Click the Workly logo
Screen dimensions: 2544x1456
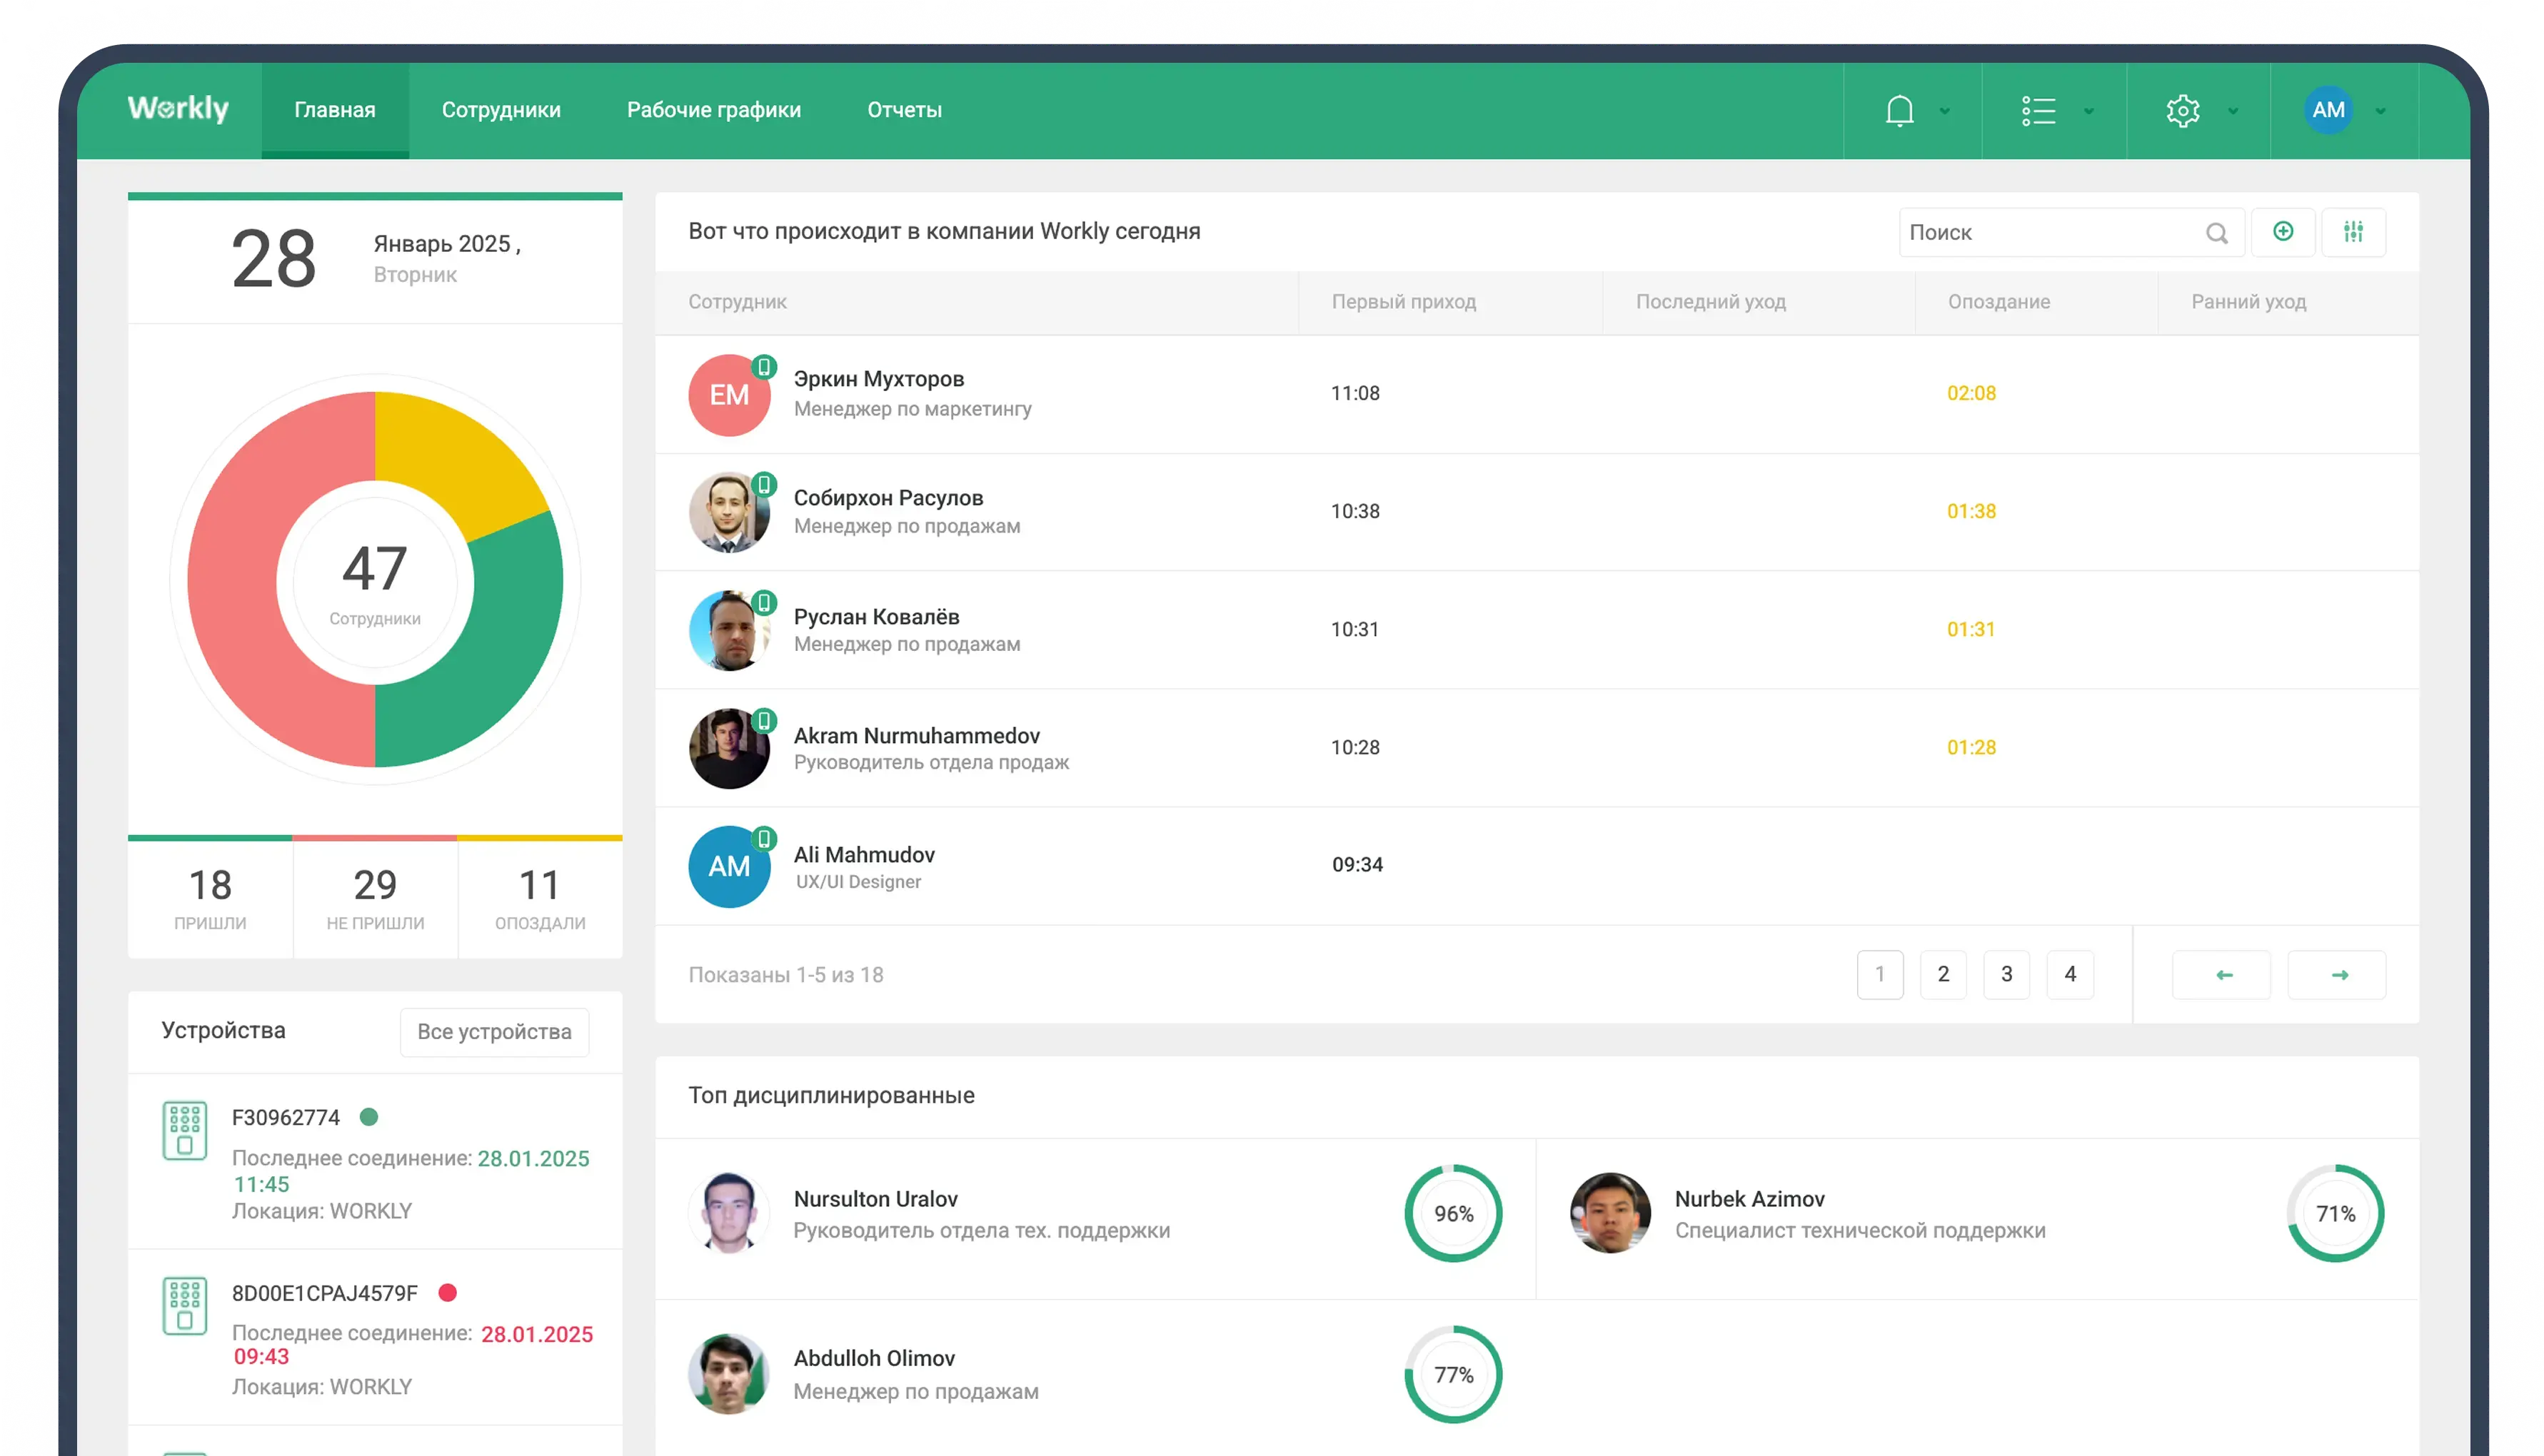(x=178, y=108)
